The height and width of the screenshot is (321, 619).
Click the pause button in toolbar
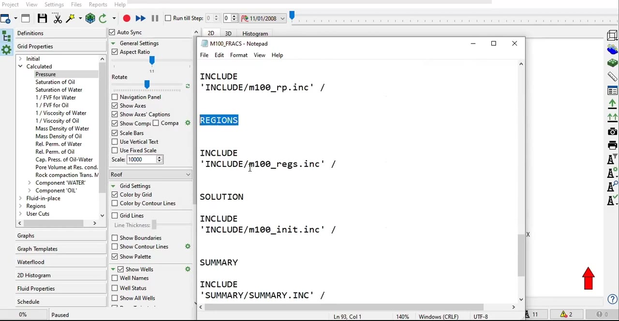(155, 18)
